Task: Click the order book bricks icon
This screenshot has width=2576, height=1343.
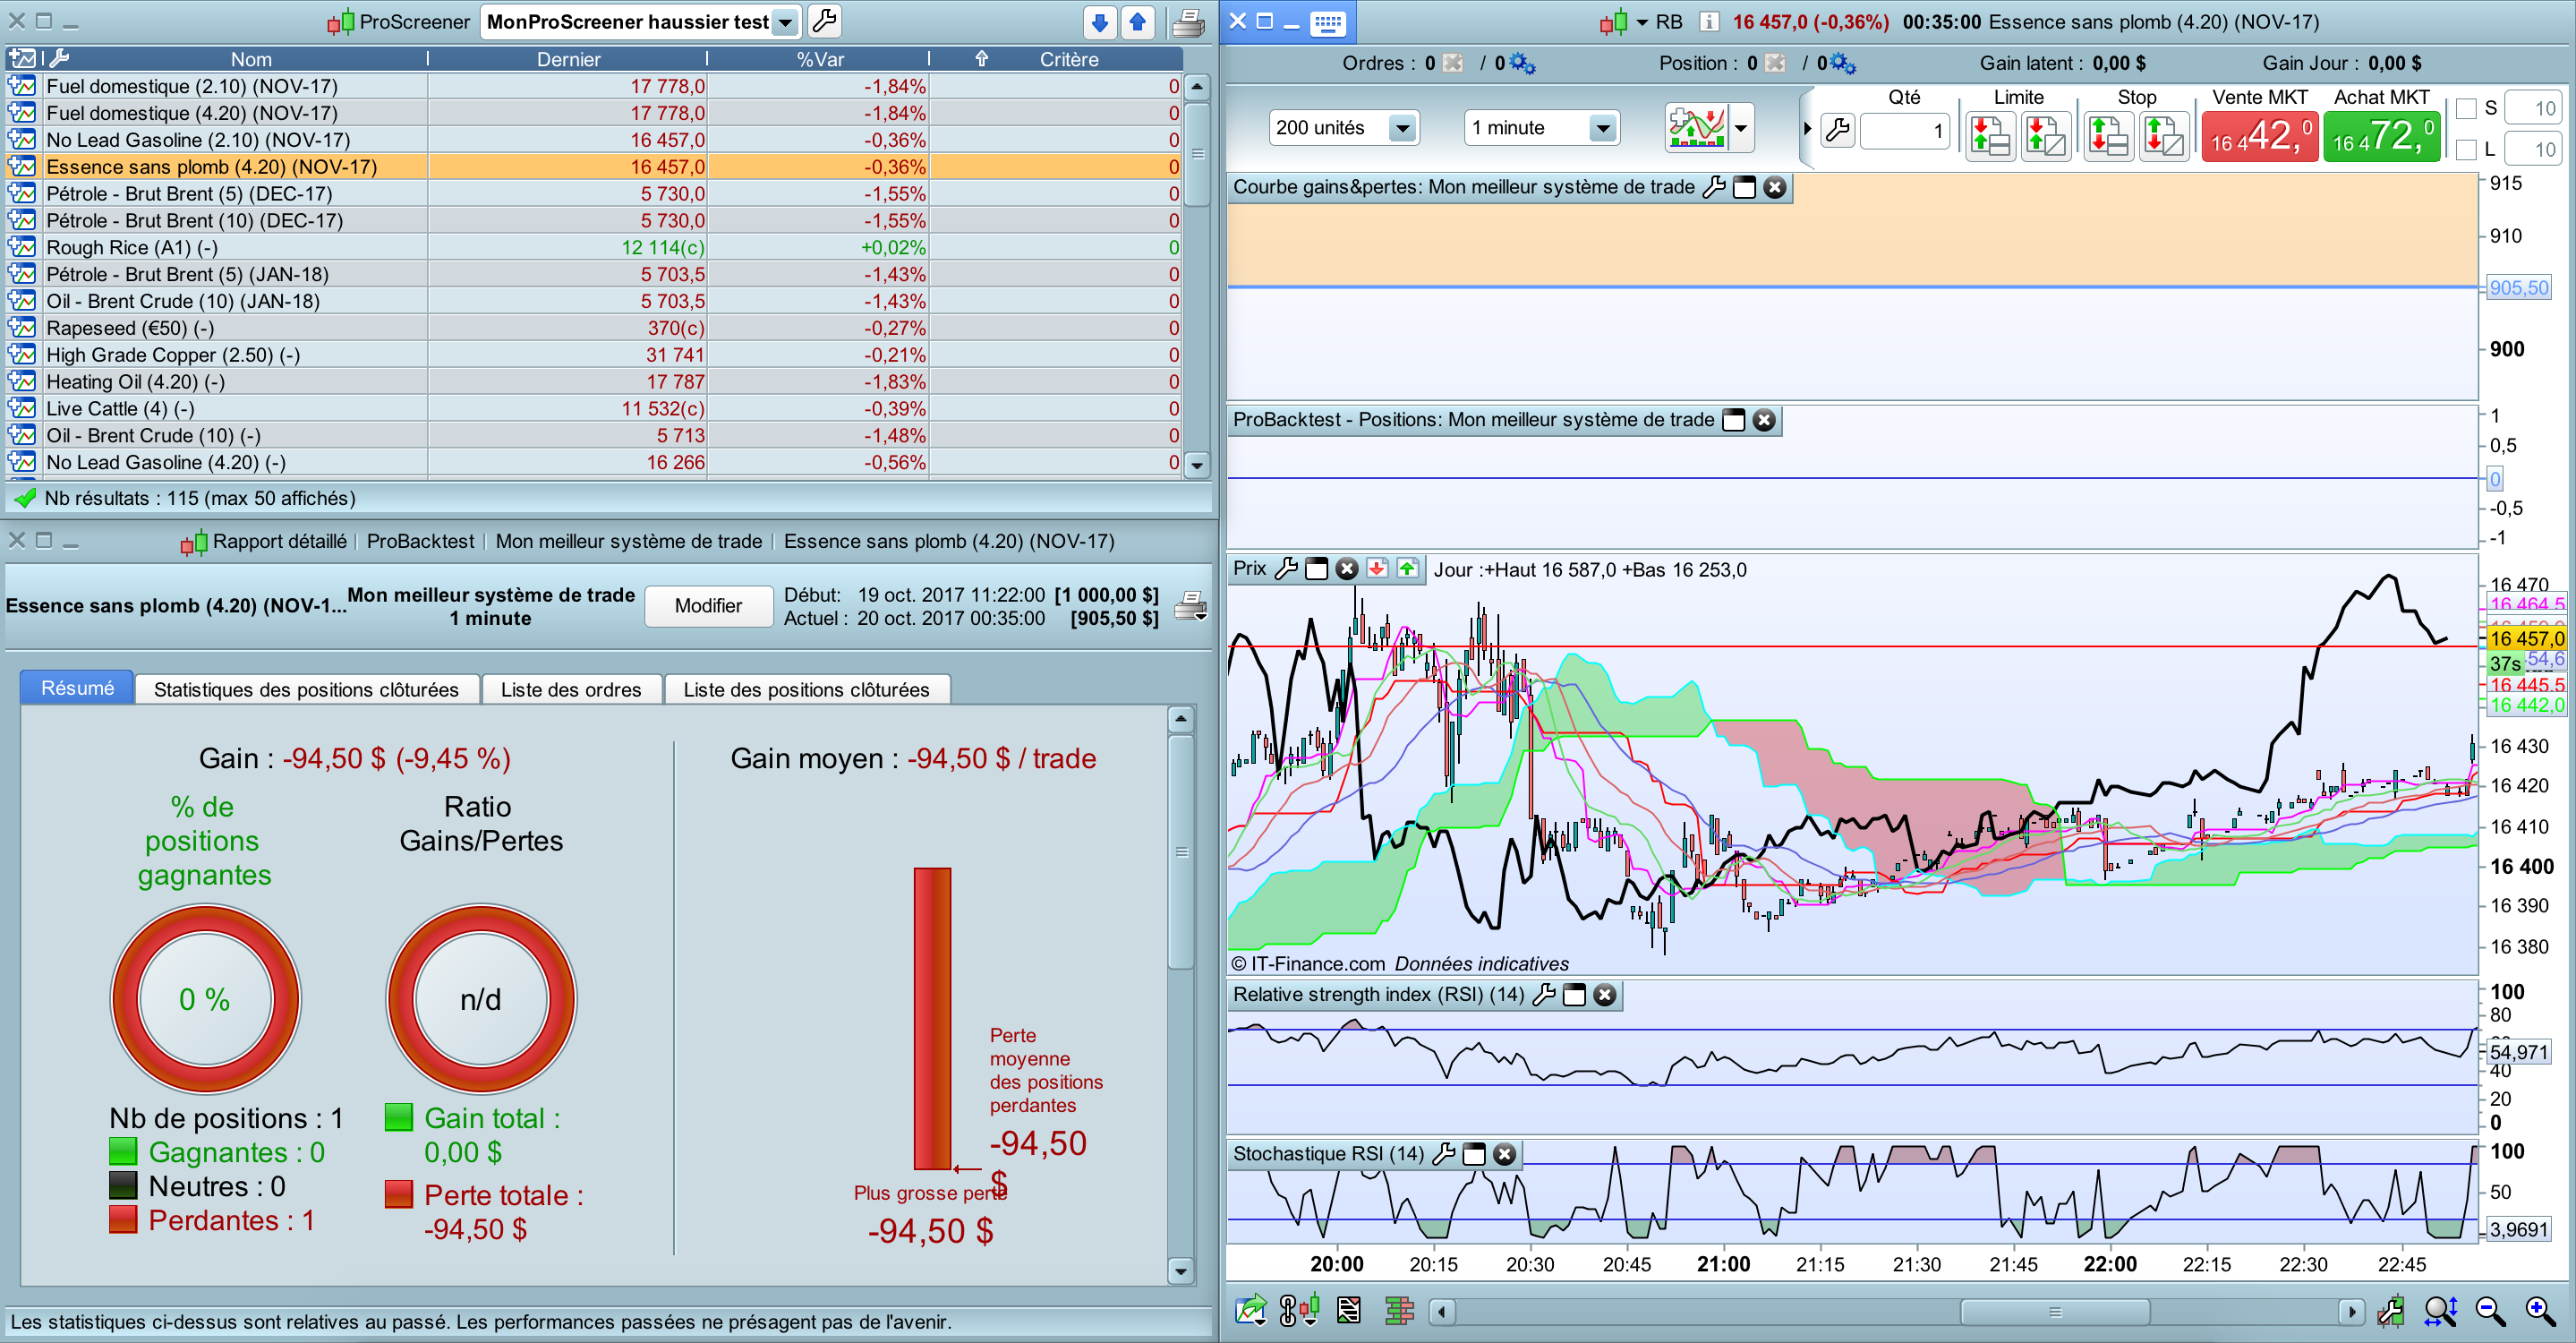Action: [x=1399, y=1310]
